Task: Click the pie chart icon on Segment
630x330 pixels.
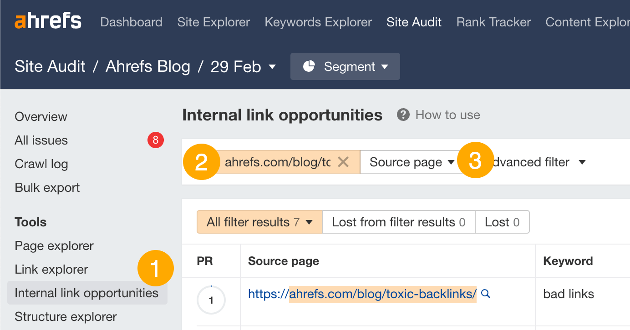Action: pyautogui.click(x=310, y=66)
